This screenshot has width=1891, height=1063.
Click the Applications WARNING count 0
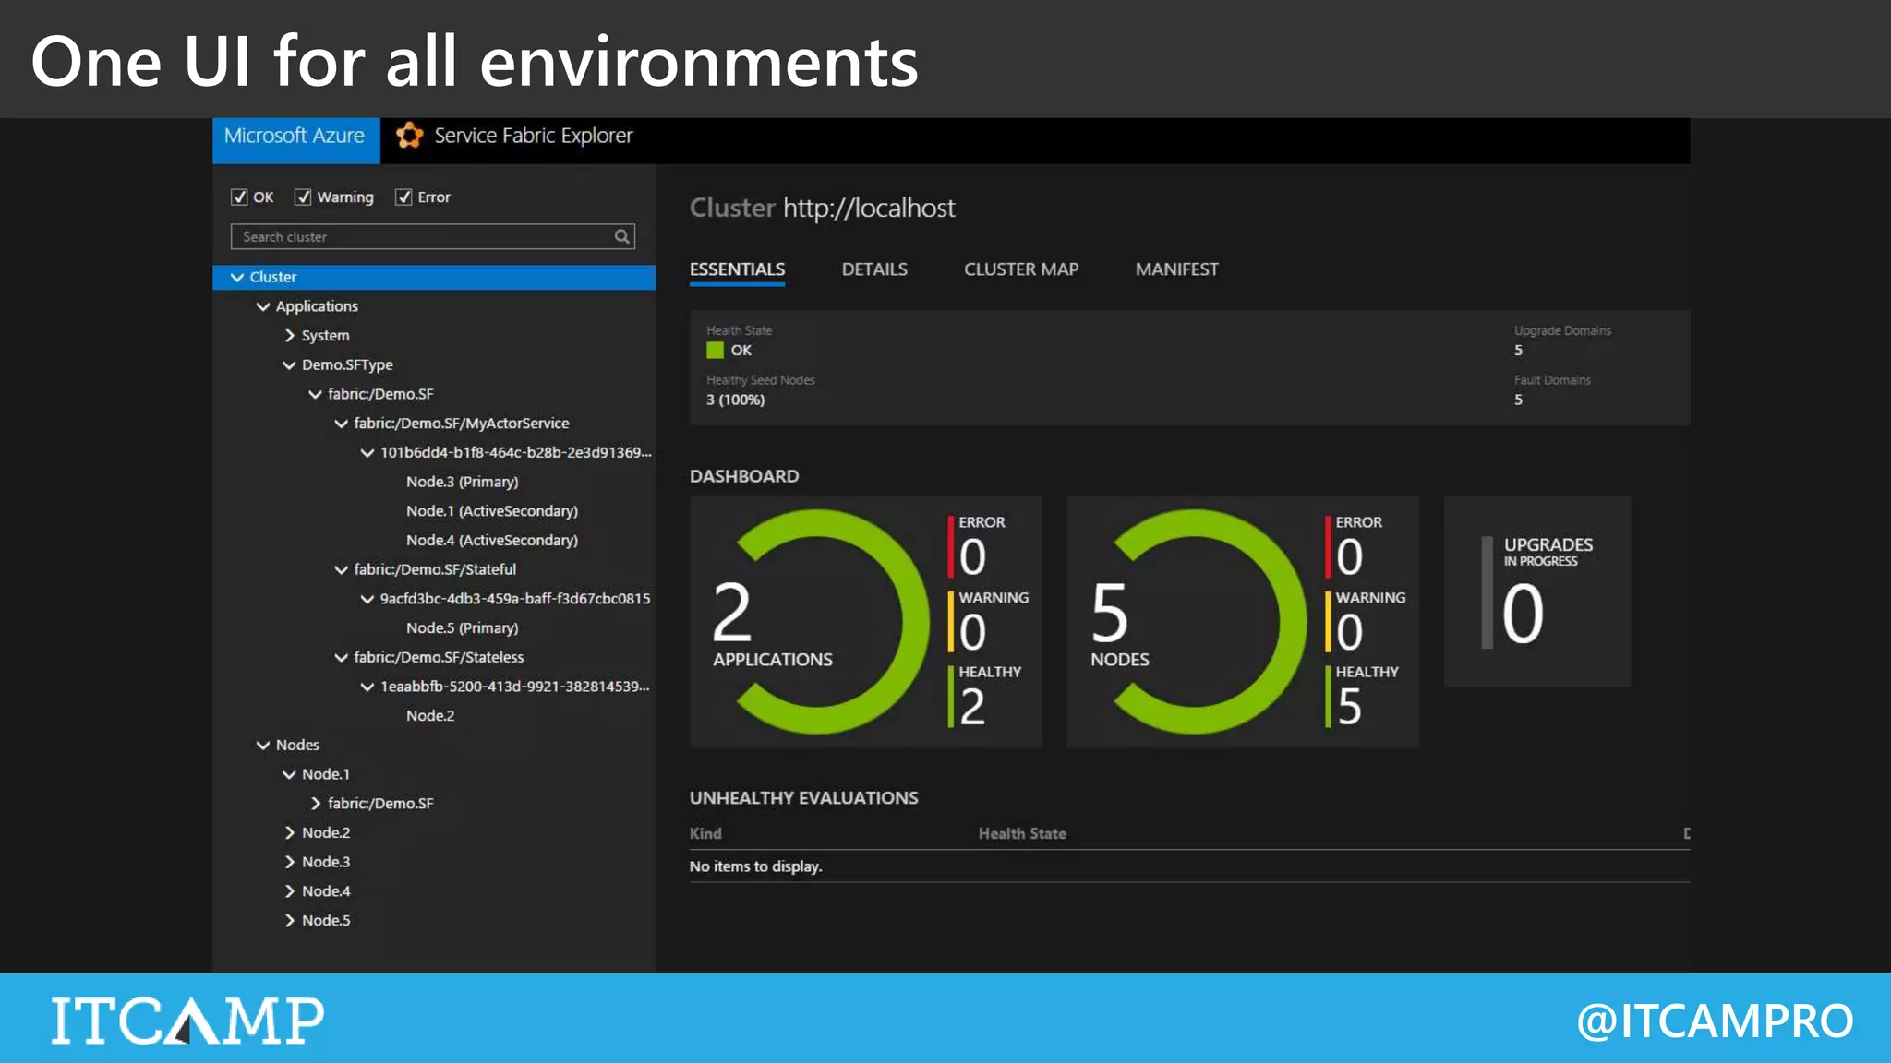972,633
